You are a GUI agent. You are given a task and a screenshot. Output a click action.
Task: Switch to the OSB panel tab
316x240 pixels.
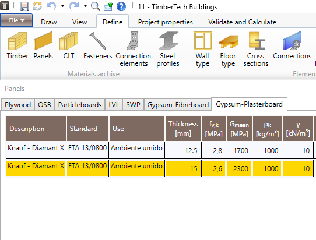(x=44, y=105)
